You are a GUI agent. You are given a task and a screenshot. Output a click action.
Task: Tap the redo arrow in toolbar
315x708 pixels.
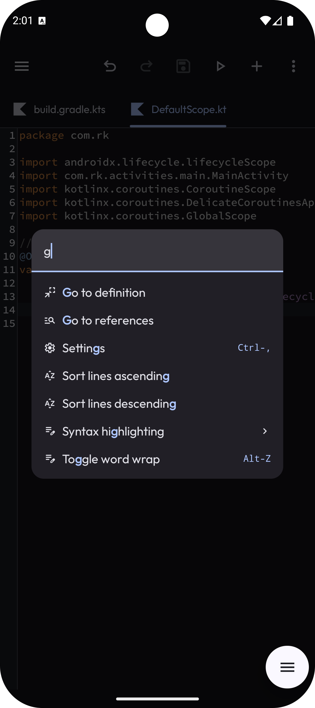coord(146,66)
